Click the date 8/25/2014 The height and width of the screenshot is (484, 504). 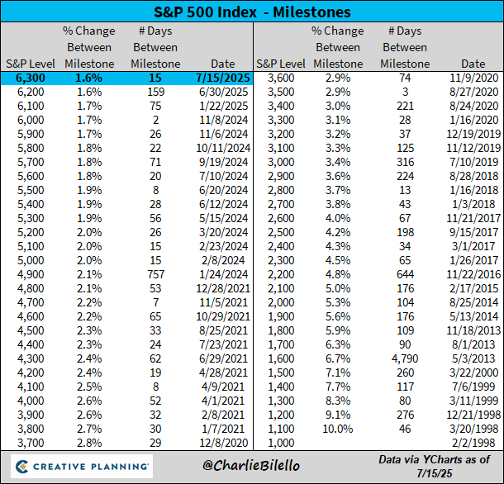(473, 302)
